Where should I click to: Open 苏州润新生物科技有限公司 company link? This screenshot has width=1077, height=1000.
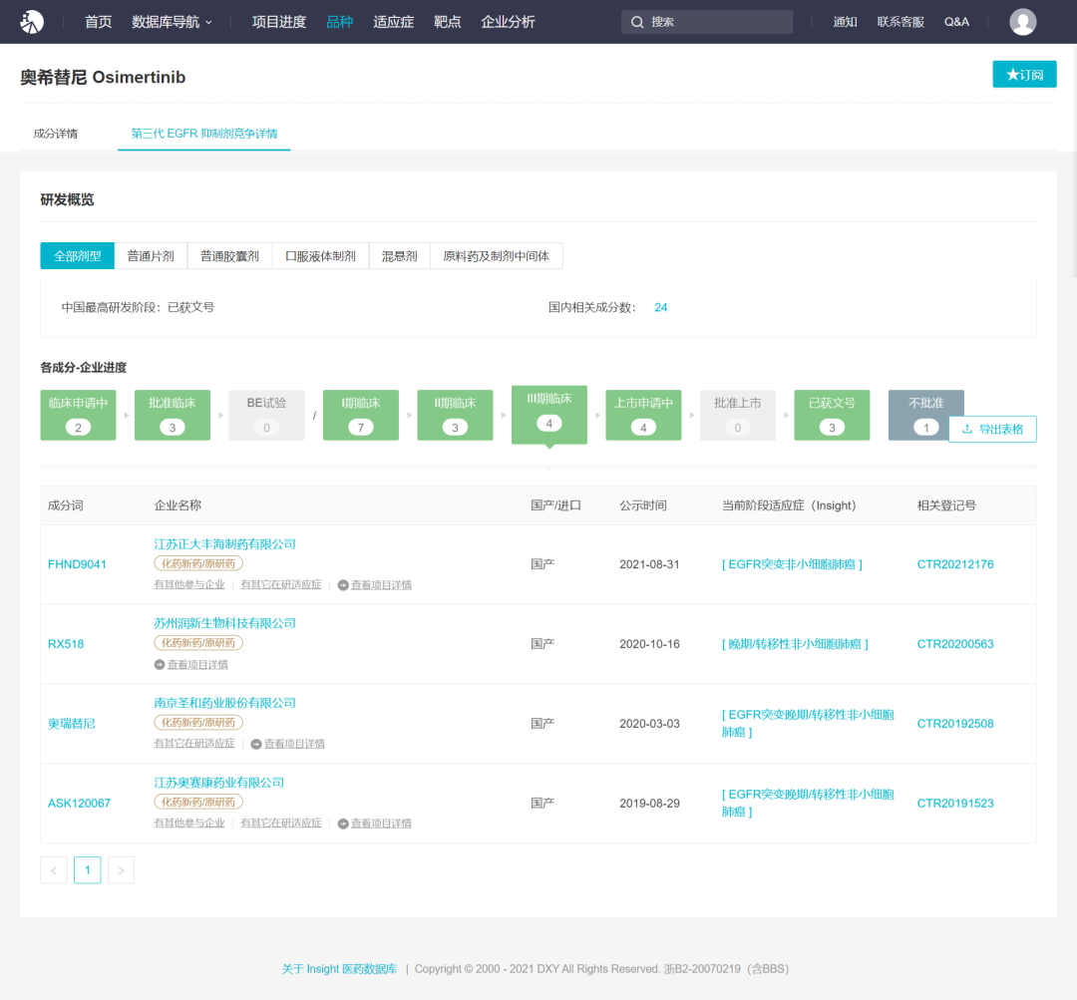[x=224, y=623]
